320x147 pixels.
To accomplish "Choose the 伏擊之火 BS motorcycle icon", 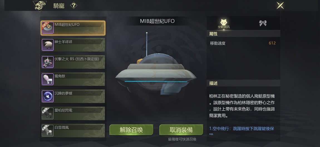I will tap(48, 62).
